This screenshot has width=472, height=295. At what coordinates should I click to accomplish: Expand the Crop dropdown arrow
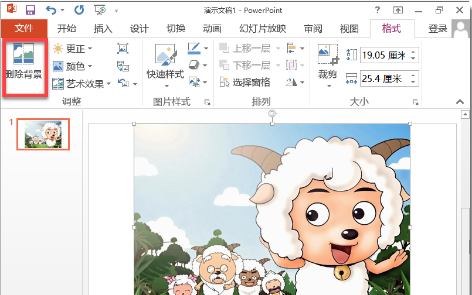[x=329, y=86]
